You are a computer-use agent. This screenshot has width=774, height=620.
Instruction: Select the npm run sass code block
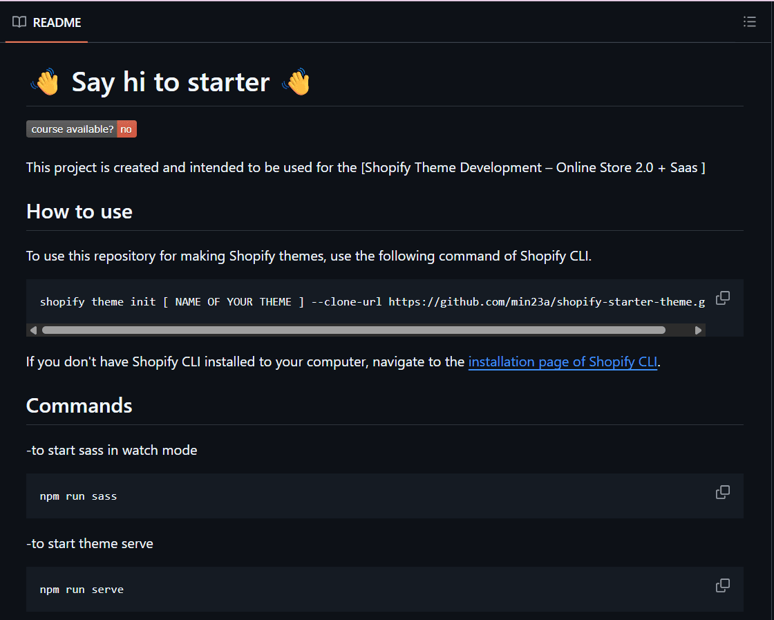pos(79,495)
